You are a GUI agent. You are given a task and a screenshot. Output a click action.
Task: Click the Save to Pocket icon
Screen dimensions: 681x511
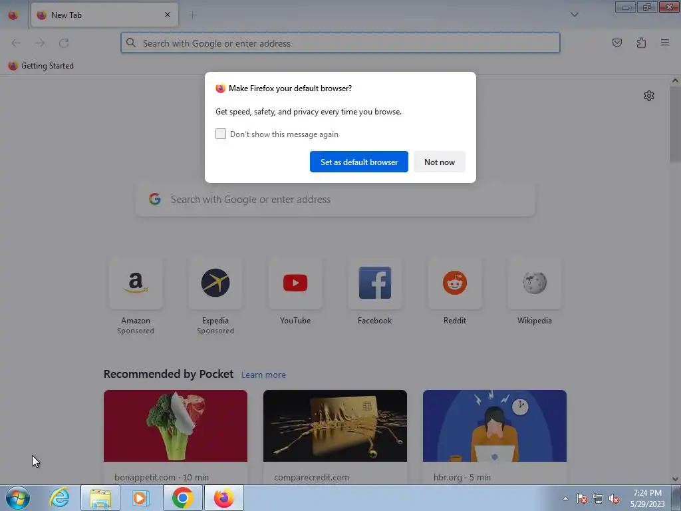tap(616, 43)
